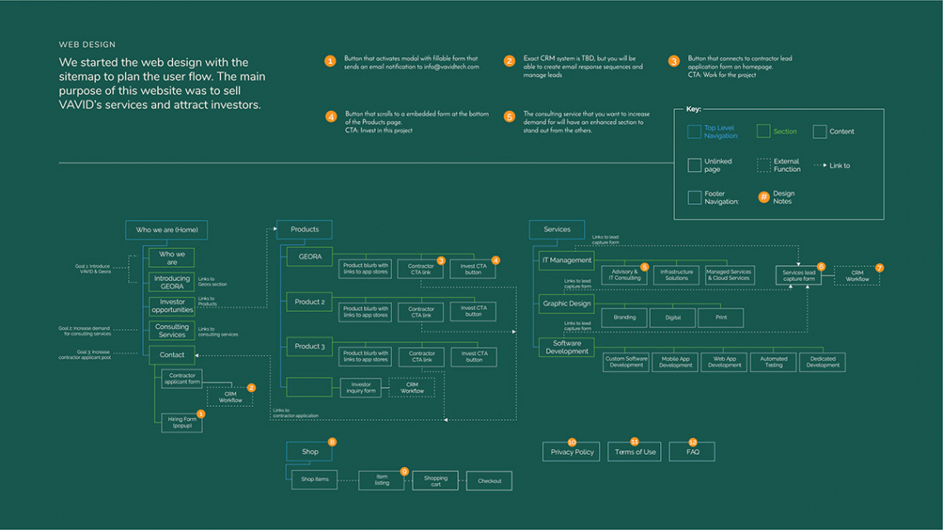This screenshot has width=943, height=530.
Task: Click the Footer Navigation square in key
Action: click(x=694, y=198)
